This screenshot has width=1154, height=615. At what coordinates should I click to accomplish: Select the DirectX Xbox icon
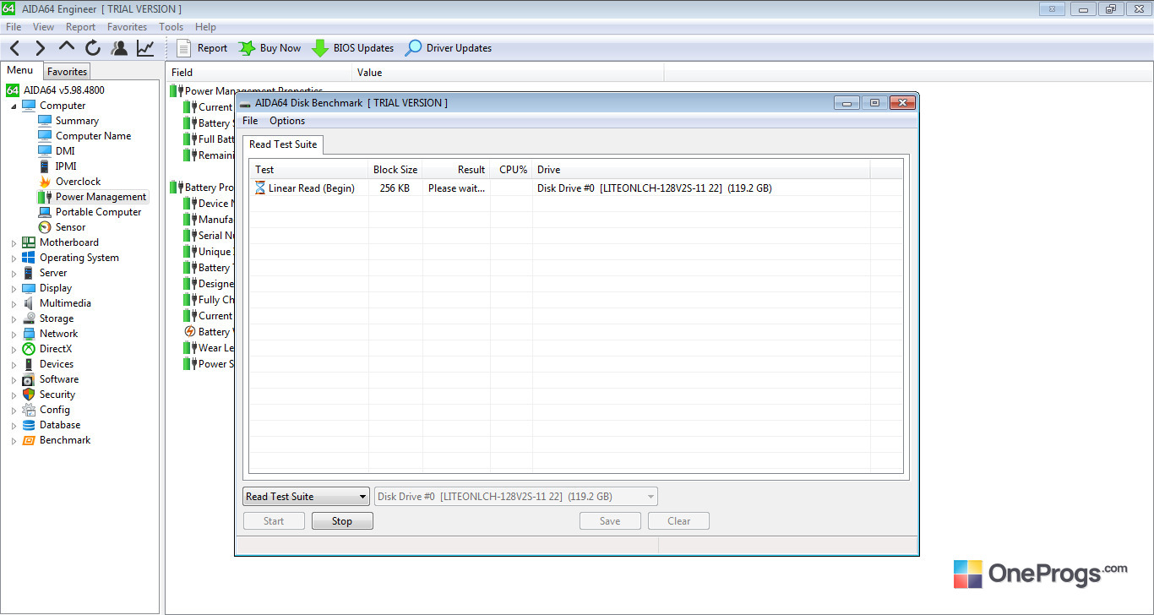click(x=29, y=349)
